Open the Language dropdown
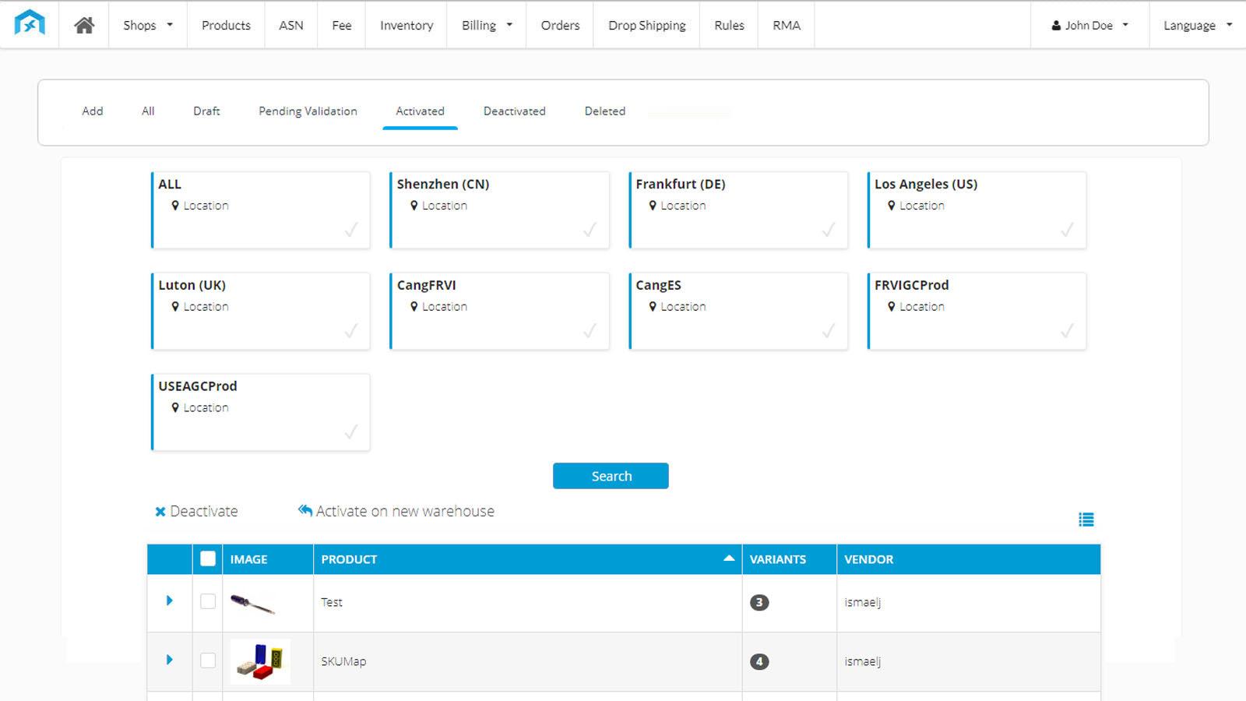 (x=1197, y=26)
